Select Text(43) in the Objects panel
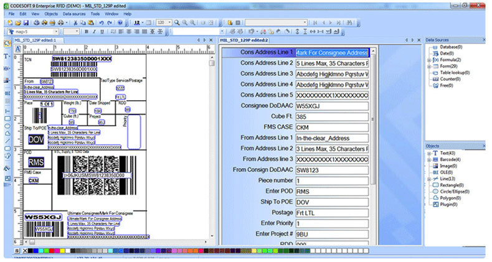Screen dimensions: 492x262 (x=447, y=153)
